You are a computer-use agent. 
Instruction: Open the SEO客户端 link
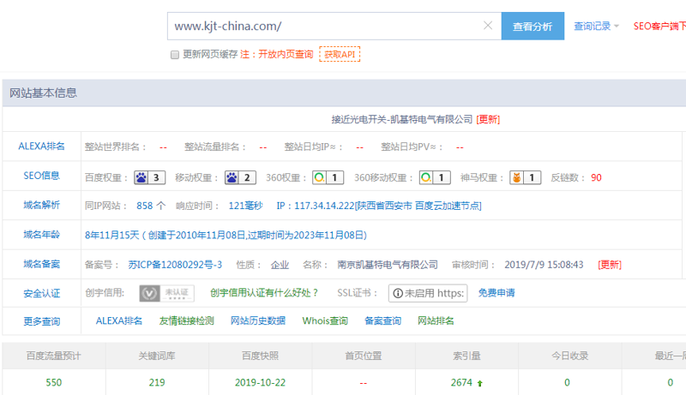(659, 27)
